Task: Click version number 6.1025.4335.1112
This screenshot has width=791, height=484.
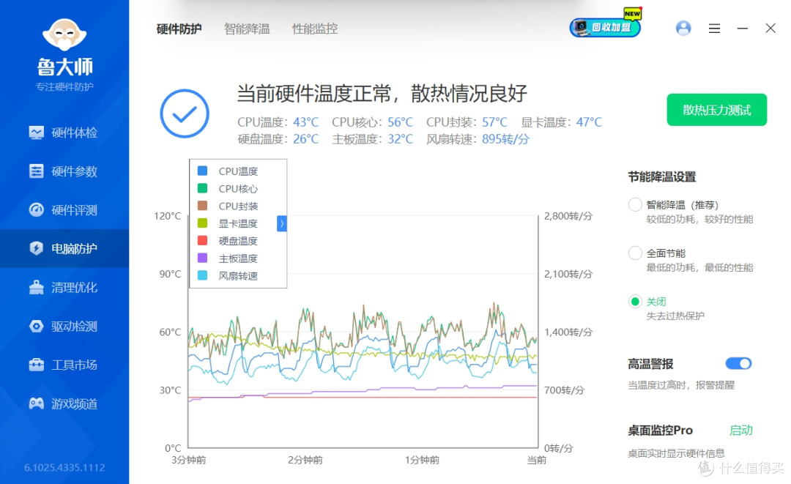Action: 64,468
